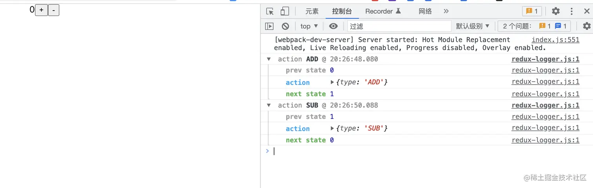
Task: Open the 网络 tab
Action: (425, 11)
